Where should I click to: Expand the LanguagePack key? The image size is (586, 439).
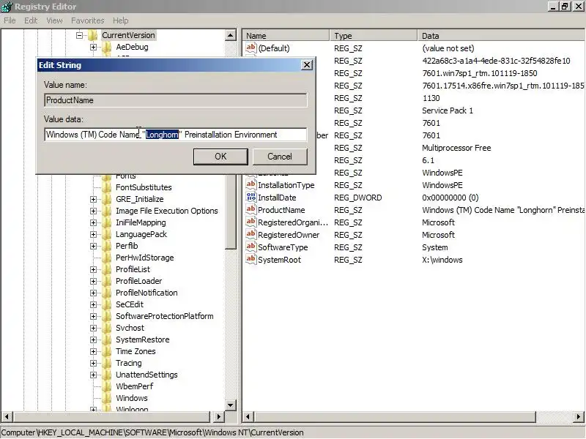(93, 234)
